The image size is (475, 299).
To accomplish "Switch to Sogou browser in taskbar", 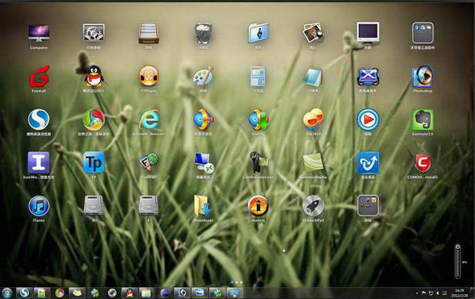I will click(24, 293).
